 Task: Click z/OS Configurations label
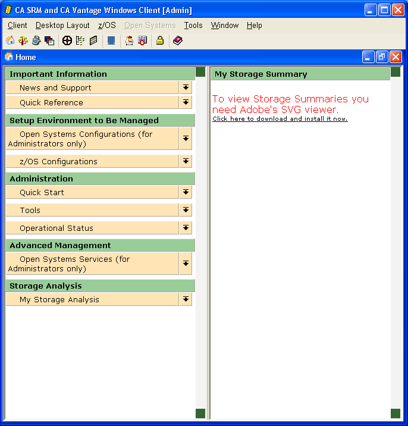tap(58, 162)
